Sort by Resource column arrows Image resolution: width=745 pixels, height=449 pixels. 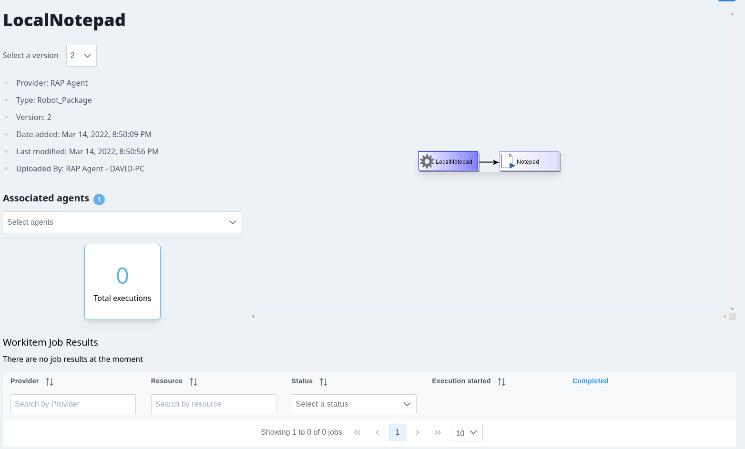click(x=193, y=381)
